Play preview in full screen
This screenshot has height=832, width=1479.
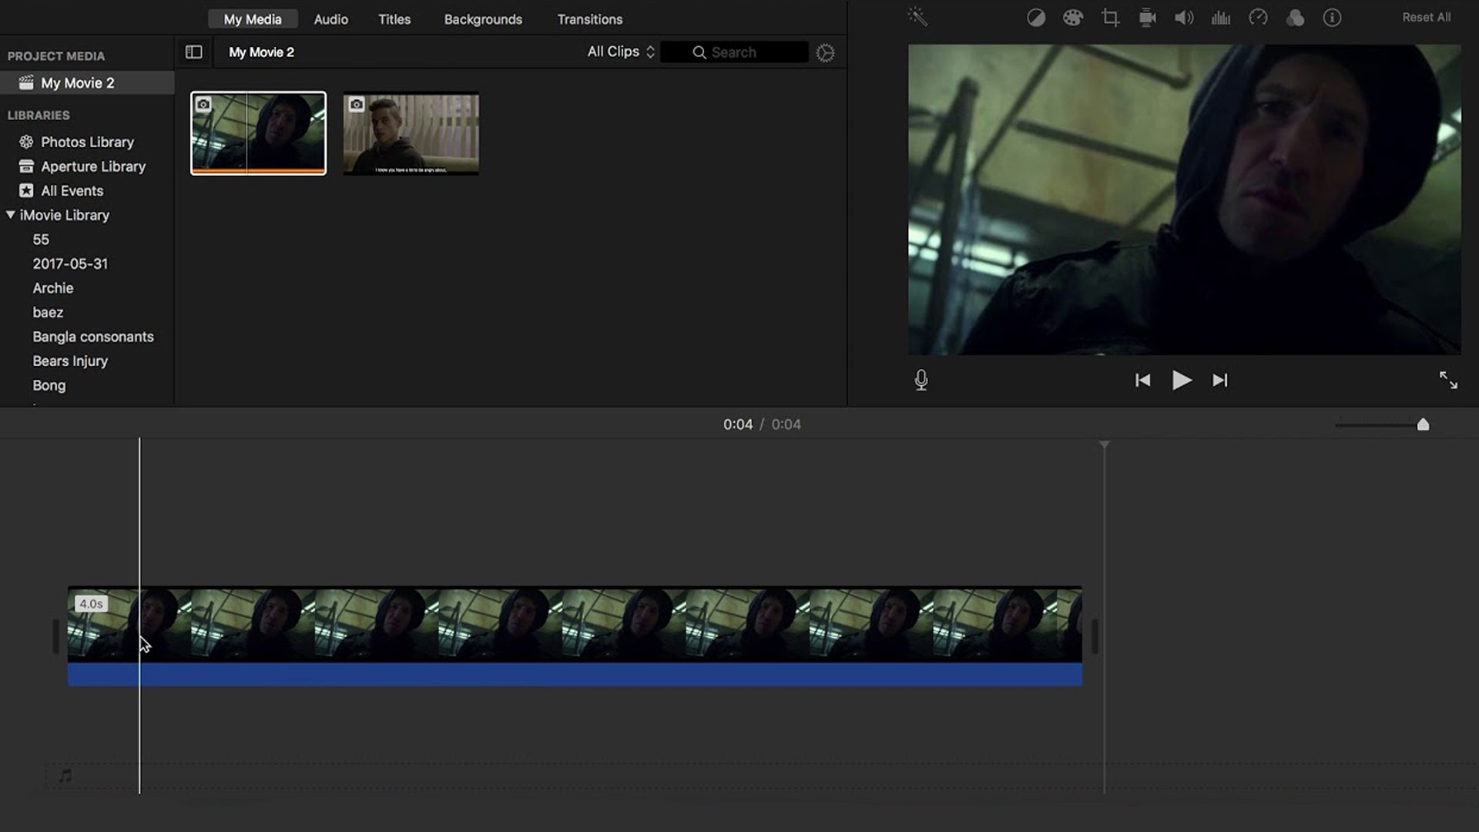1448,380
